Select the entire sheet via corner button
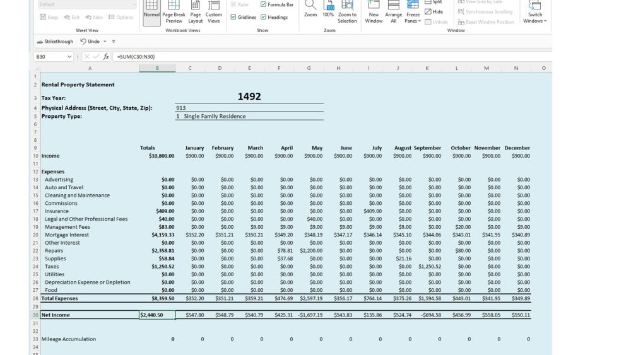The height and width of the screenshot is (355, 631). coord(37,68)
